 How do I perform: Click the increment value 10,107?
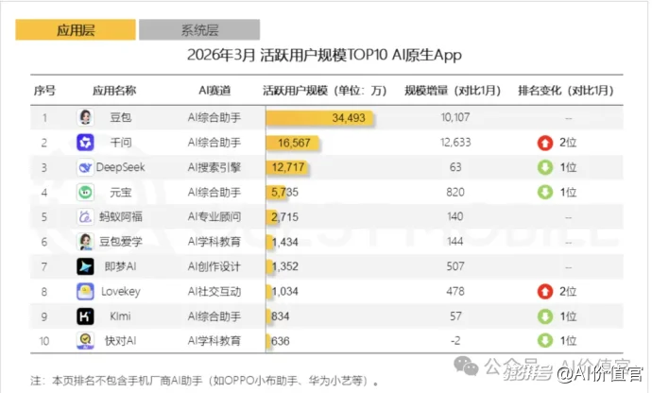coord(455,118)
